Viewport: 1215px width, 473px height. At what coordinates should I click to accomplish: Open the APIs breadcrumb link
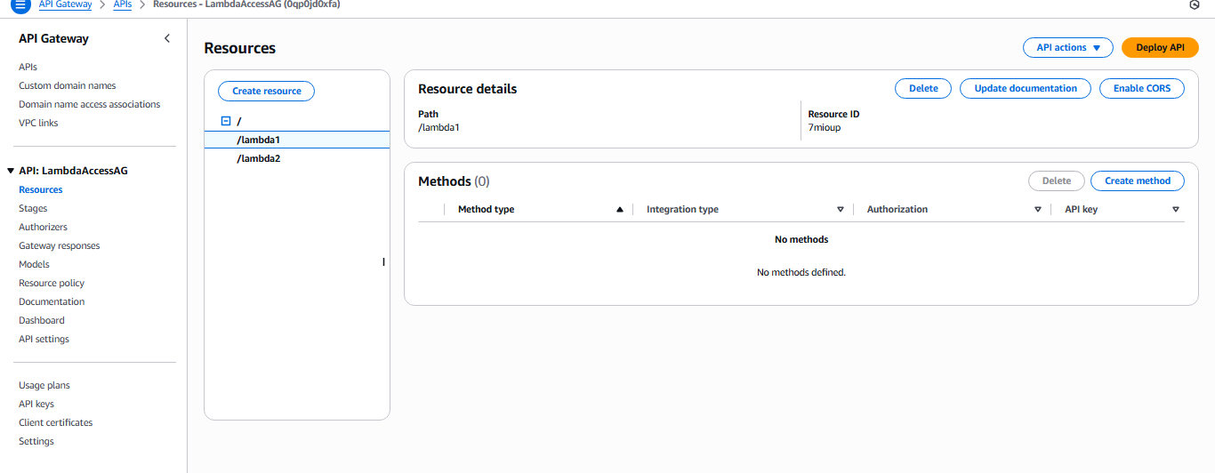[123, 4]
